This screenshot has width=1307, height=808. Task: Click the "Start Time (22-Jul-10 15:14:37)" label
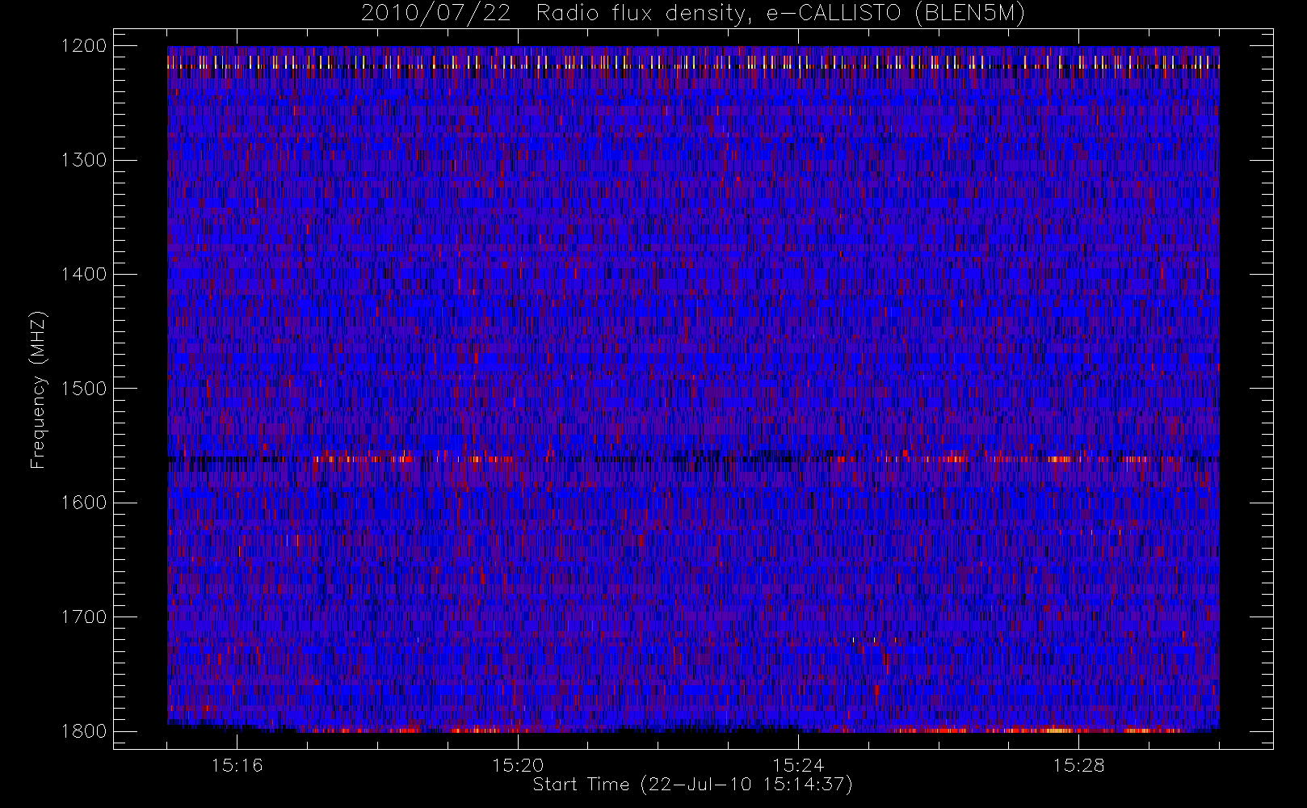coord(692,785)
